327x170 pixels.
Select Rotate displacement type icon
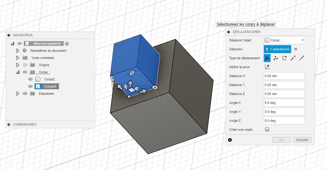click(x=284, y=58)
